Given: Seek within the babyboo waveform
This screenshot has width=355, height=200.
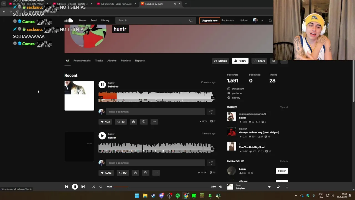Looking at the screenshot, I should pos(157,97).
